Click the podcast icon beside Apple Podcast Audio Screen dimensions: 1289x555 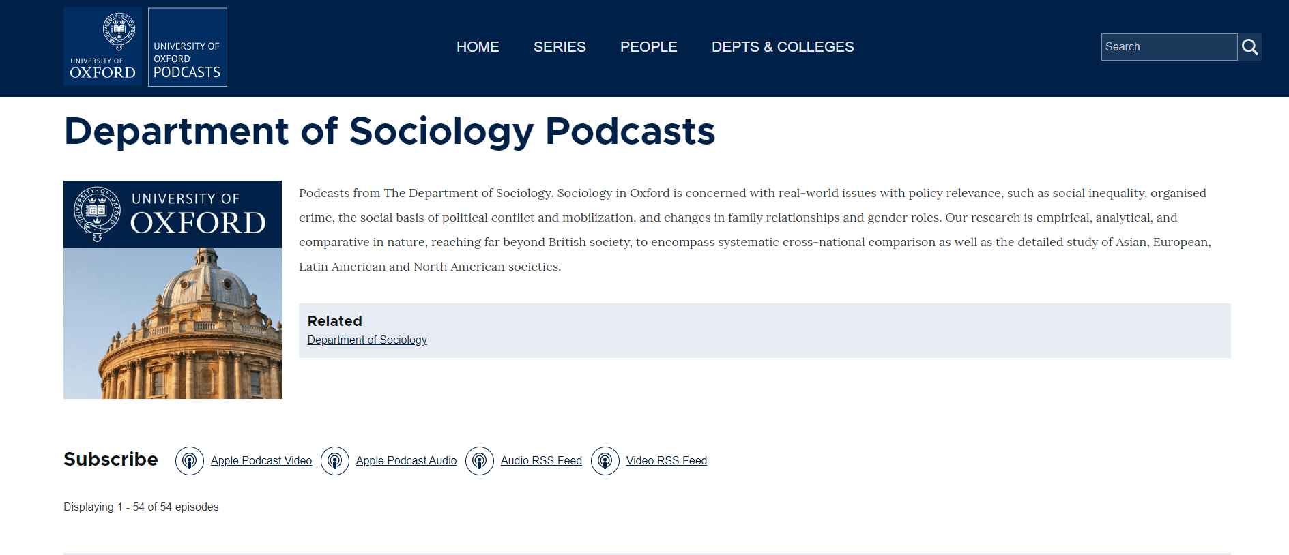[335, 461]
